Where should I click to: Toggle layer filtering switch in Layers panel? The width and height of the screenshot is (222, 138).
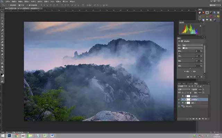click(x=204, y=86)
